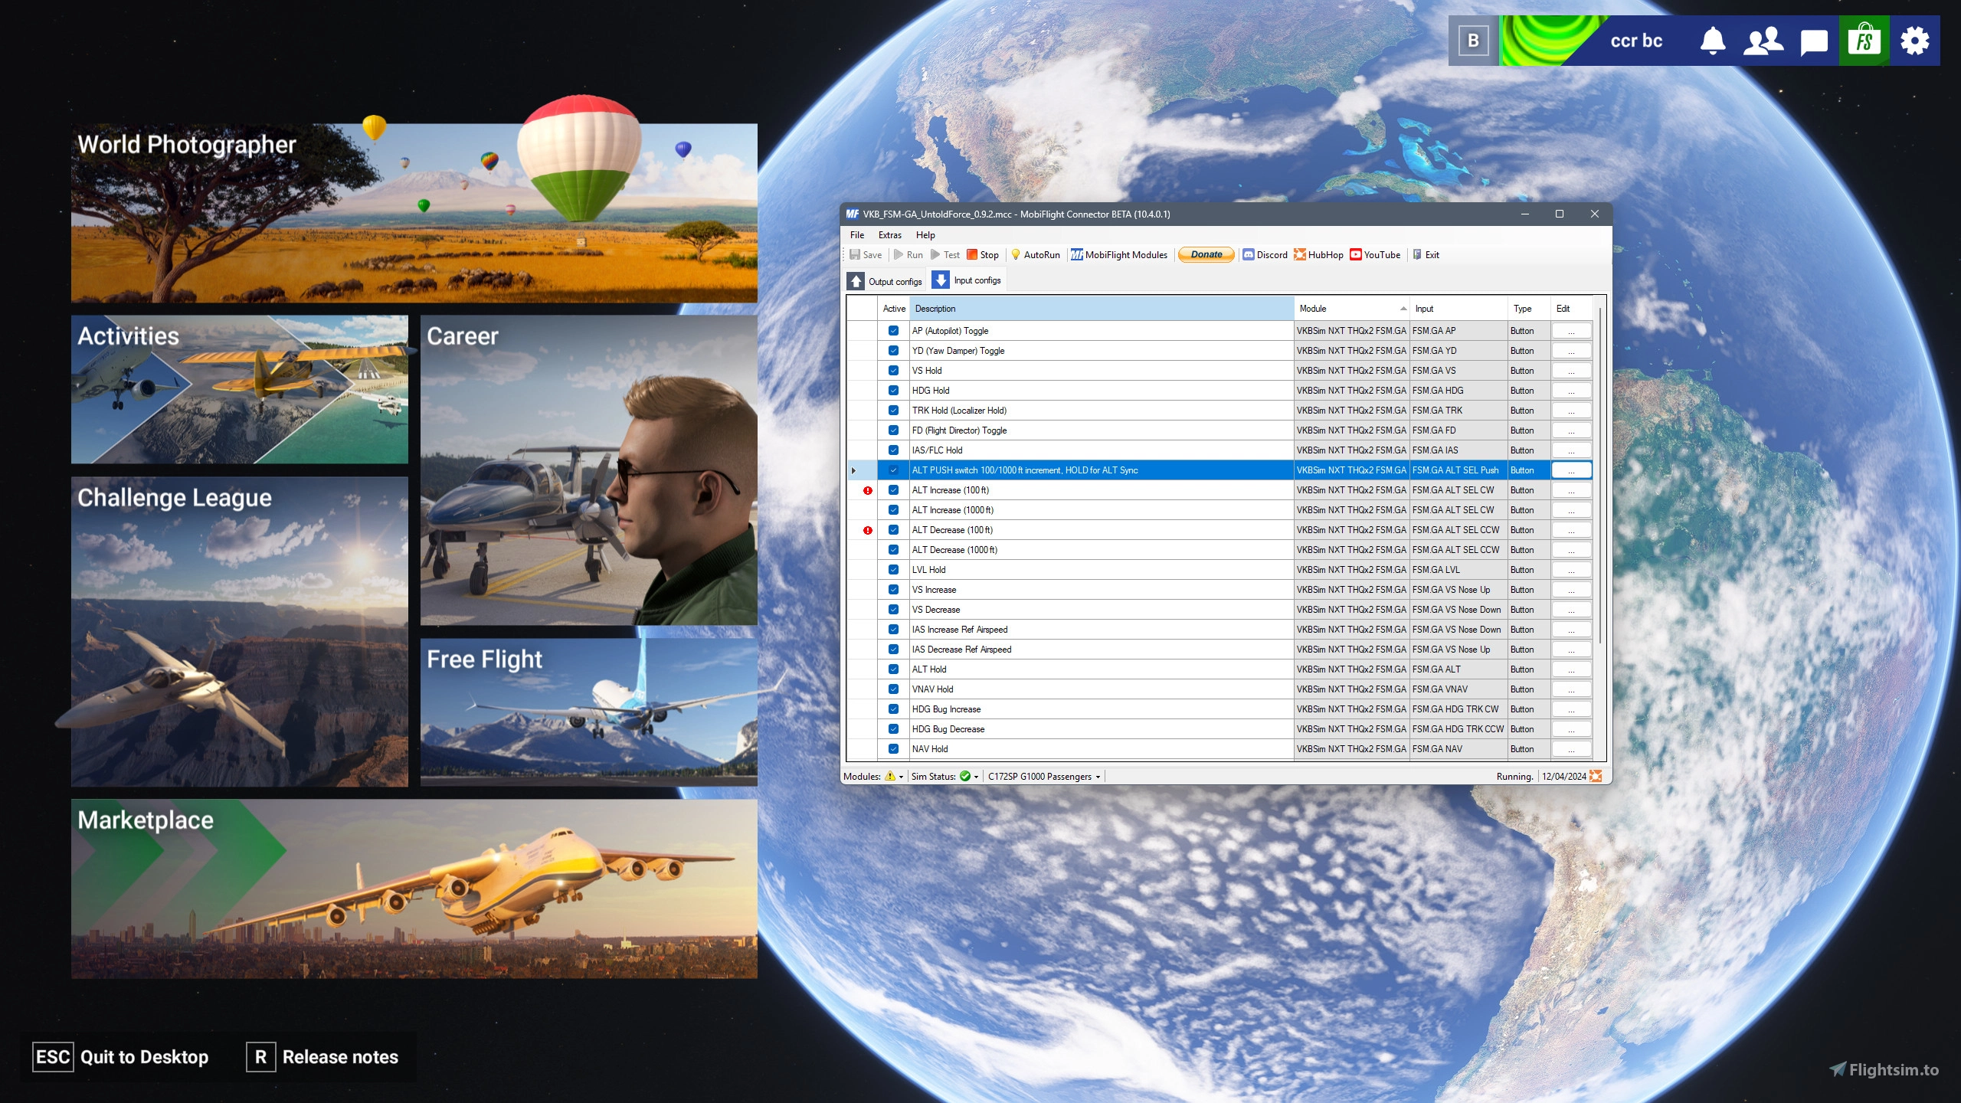
Task: Click the AutoRun lightbulb icon
Action: pos(1016,254)
